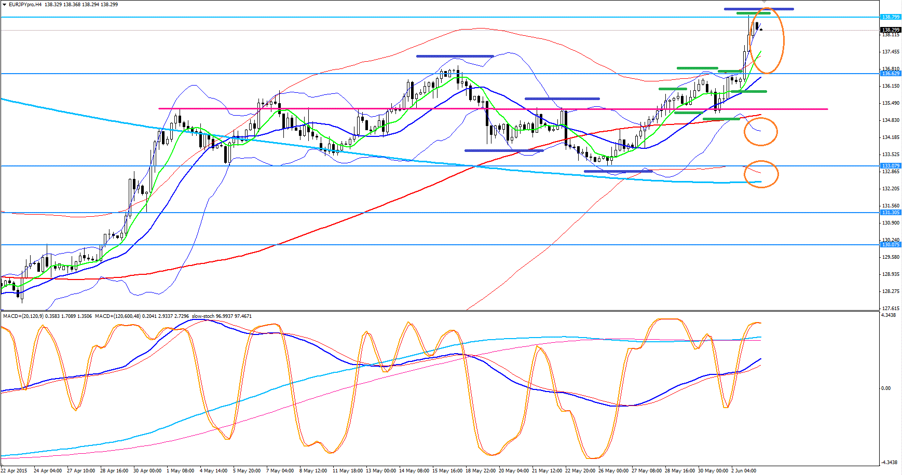The height and width of the screenshot is (475, 902).
Task: Click the 26 May 00:00 time label
Action: tap(613, 471)
